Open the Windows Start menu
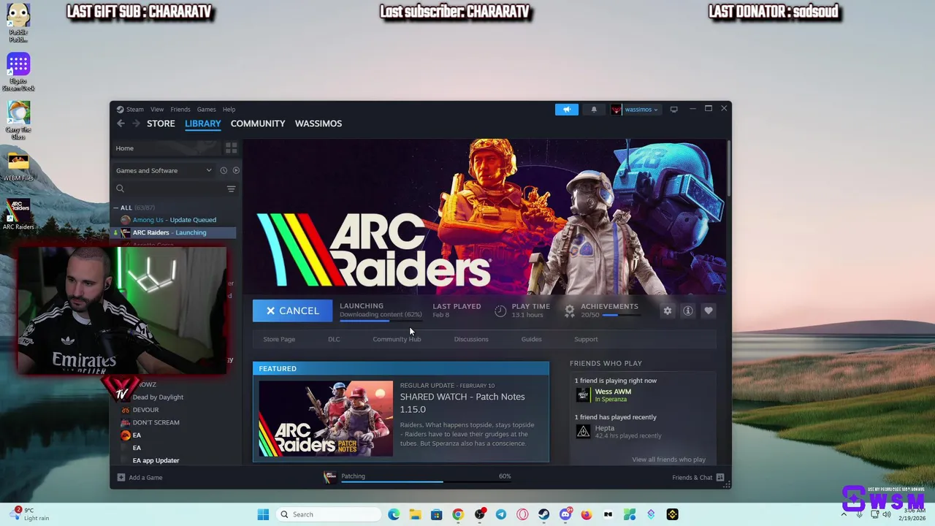This screenshot has width=935, height=526. click(263, 514)
